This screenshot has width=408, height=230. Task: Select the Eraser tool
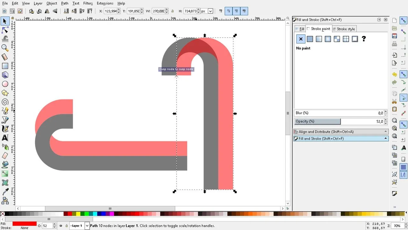[x=5, y=156]
